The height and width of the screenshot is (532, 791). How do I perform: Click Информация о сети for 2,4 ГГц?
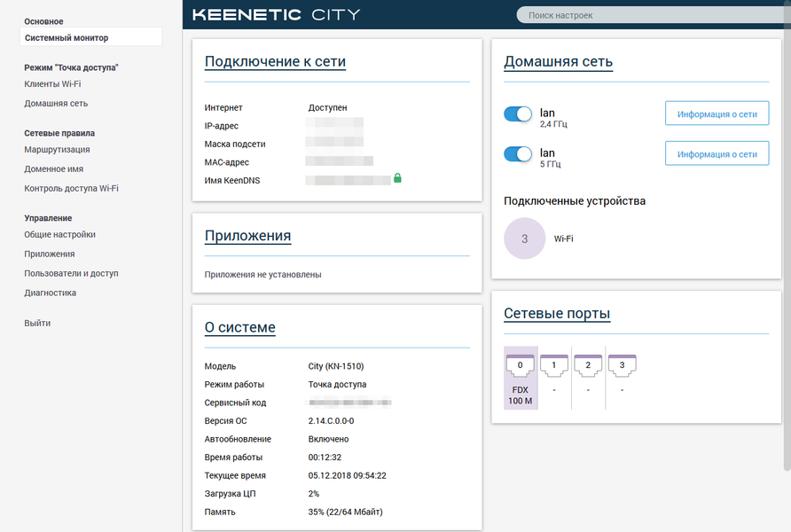[717, 113]
